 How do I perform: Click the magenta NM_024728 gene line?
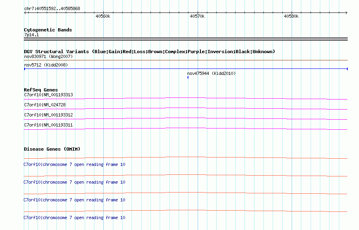click(186, 108)
